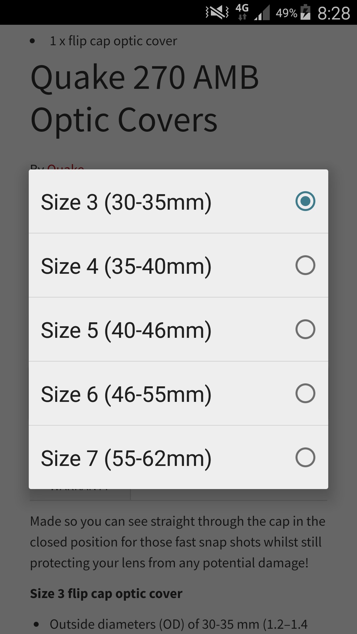Tap the "Made so you can see" description paragraph
The height and width of the screenshot is (634, 357).
(178, 542)
